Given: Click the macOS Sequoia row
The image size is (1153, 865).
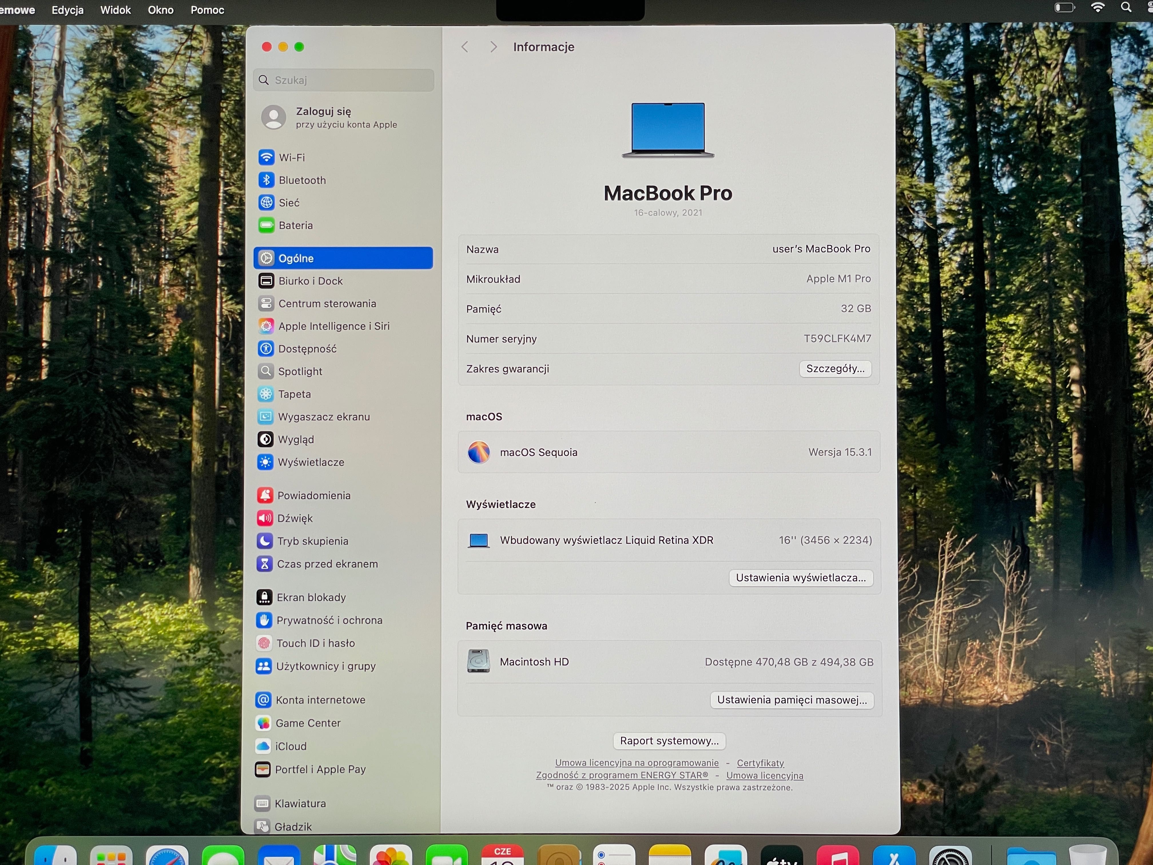Looking at the screenshot, I should (x=669, y=452).
